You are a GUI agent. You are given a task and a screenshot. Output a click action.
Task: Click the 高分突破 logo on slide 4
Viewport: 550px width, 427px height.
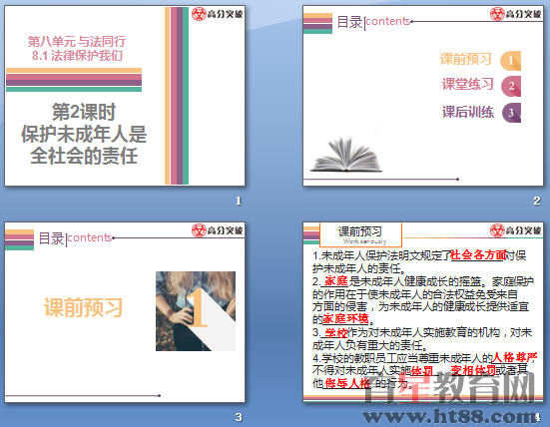click(516, 230)
